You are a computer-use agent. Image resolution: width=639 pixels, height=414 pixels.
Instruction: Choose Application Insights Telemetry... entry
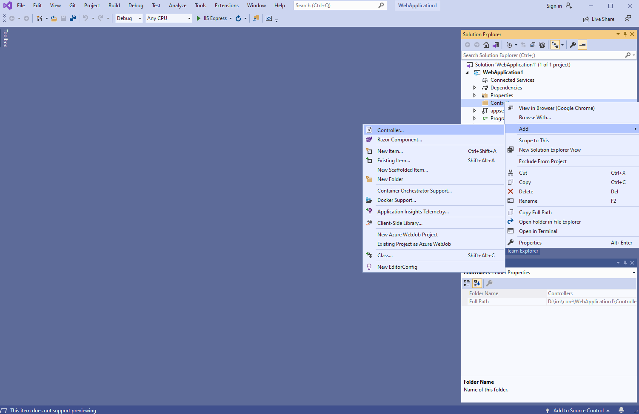pos(434,212)
